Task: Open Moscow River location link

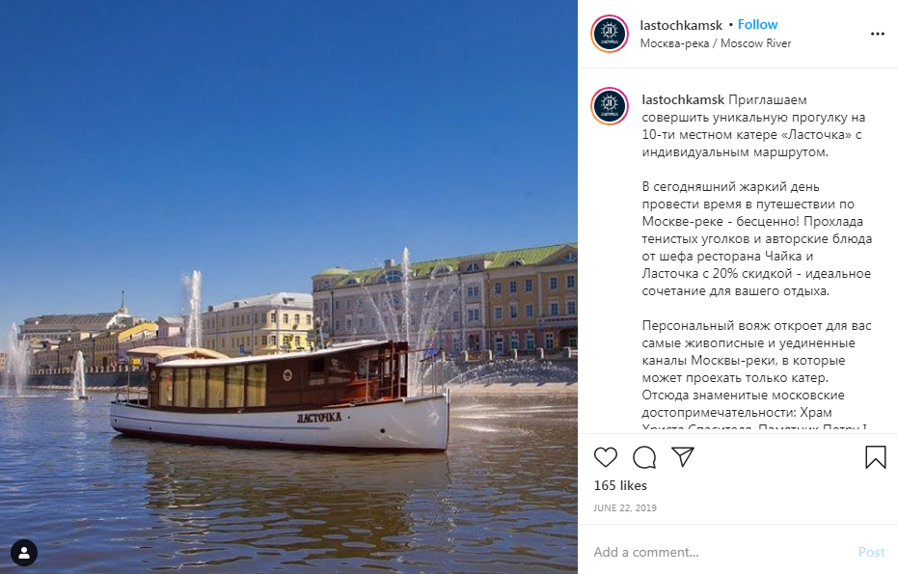Action: (716, 43)
